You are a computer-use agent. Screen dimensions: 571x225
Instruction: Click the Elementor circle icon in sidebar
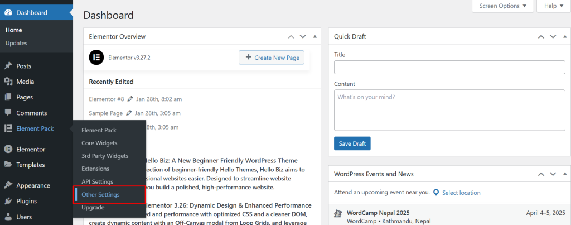(x=8, y=149)
